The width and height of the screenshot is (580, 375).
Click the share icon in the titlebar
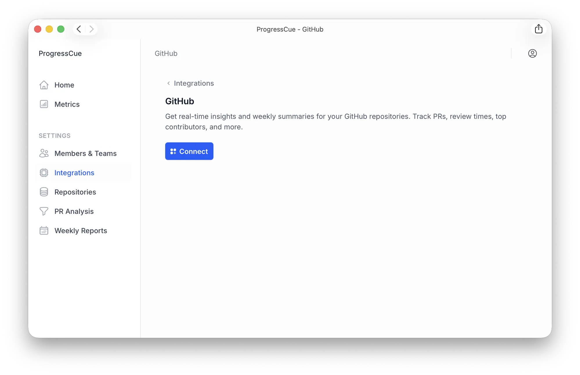[539, 29]
